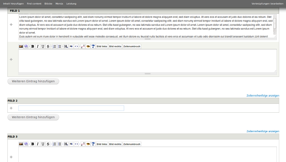Click the Bild rechts button in FELD 3 toolbar

[115, 144]
